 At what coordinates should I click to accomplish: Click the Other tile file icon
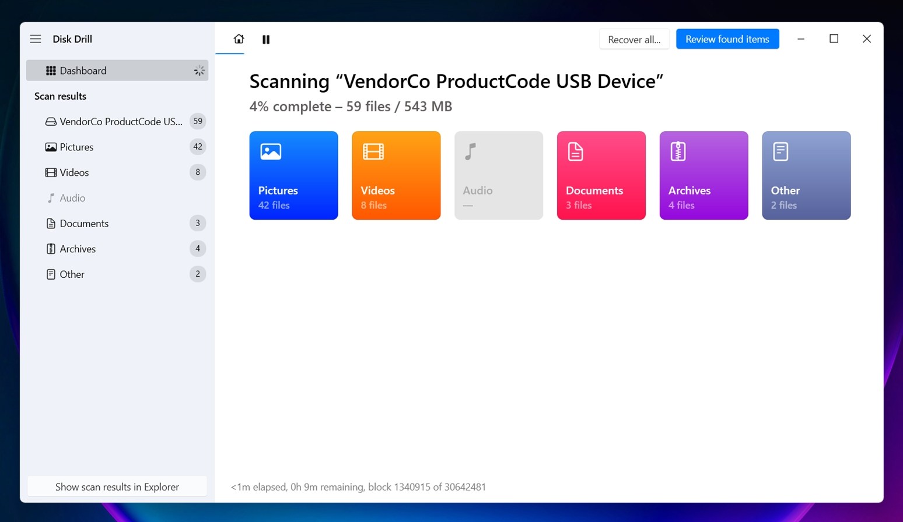coord(780,151)
